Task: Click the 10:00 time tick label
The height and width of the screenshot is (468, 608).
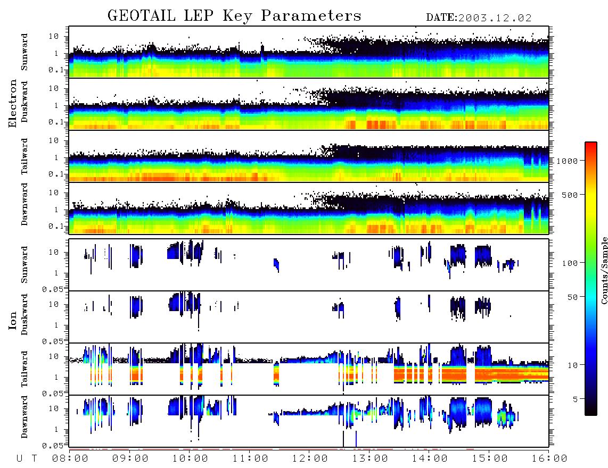Action: pyautogui.click(x=191, y=459)
